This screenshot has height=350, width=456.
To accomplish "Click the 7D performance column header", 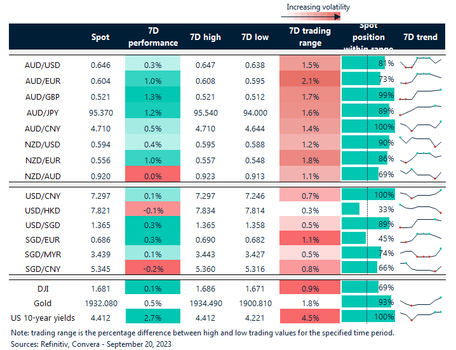I will pos(152,37).
